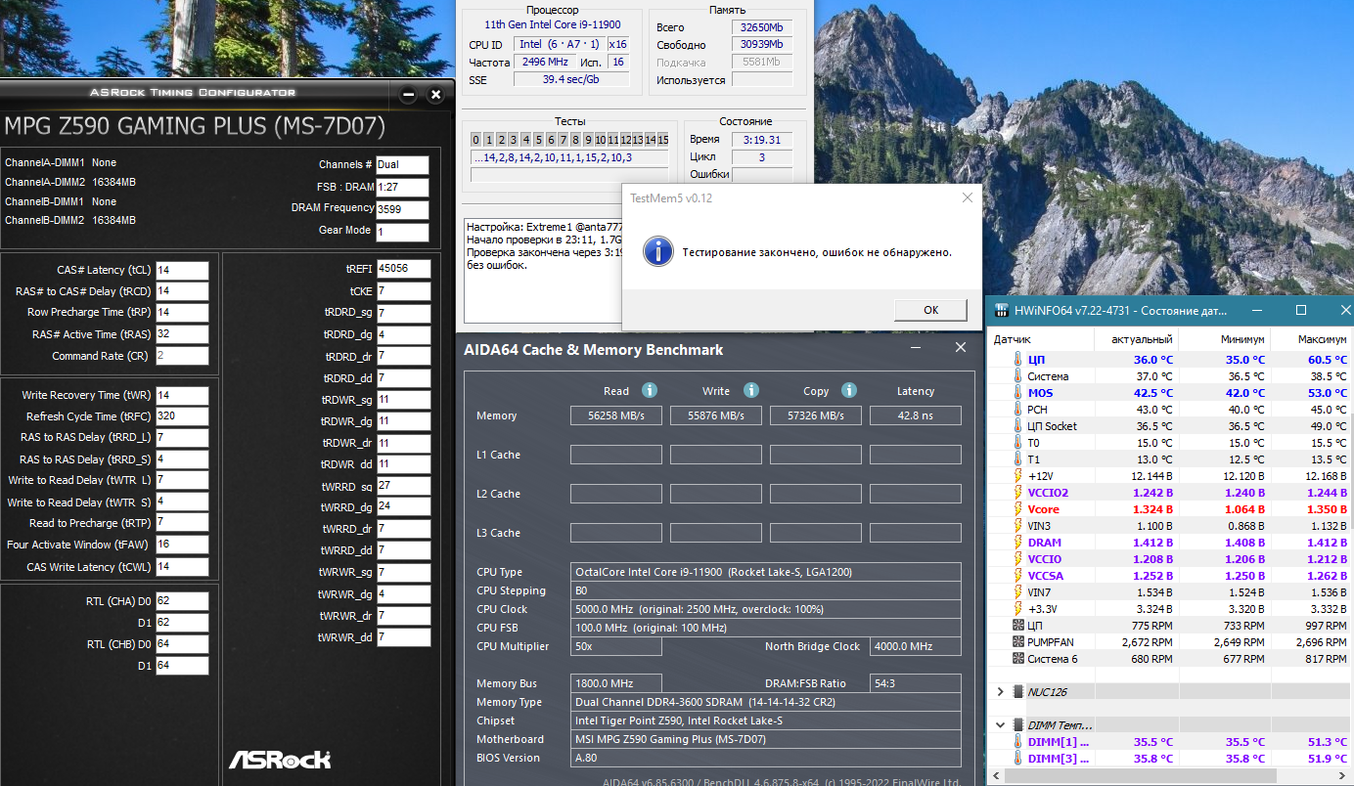Click the BIOS Version A.80 field
The image size is (1354, 786).
767,758
